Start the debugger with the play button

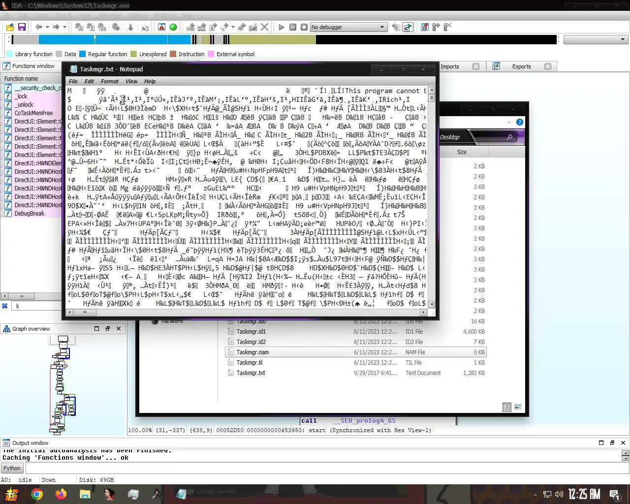(x=282, y=27)
